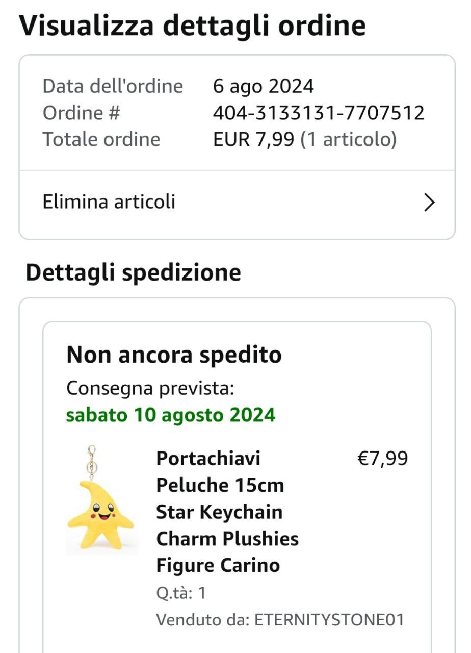Tap the order date 6 ago 2024
Screen dimensions: 471x653
click(263, 86)
